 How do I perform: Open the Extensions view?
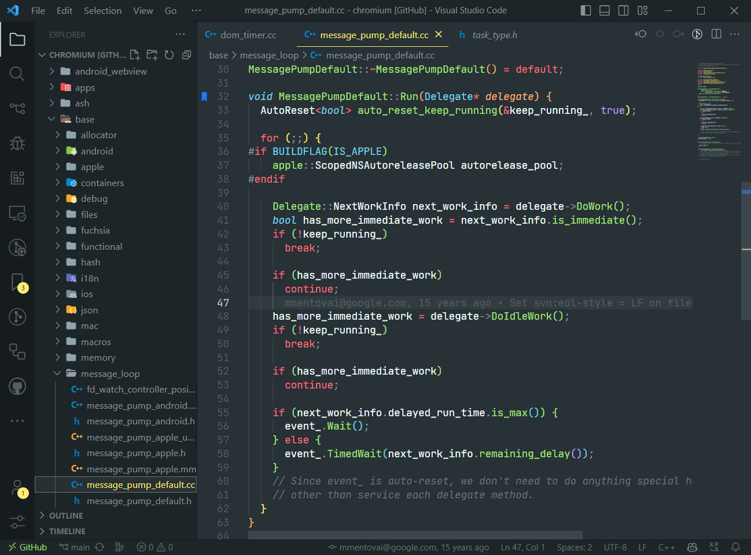click(17, 177)
